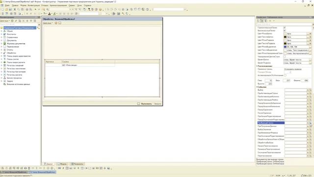Image resolution: width=314 pixels, height=177 pixels.
Task: Toggle the ЧередованиеЦветовСтрок checkbox
Action: (285, 57)
